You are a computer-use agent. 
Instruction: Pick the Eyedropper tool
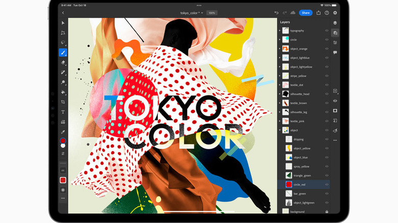(63, 131)
